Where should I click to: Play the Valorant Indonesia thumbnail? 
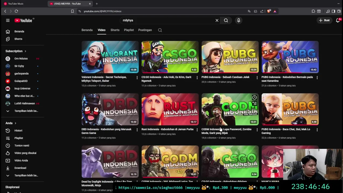(x=110, y=57)
